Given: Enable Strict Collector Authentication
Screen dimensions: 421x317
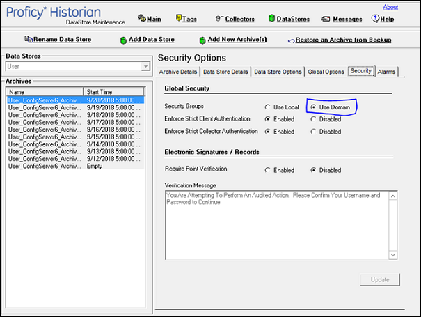Looking at the screenshot, I should pos(267,132).
